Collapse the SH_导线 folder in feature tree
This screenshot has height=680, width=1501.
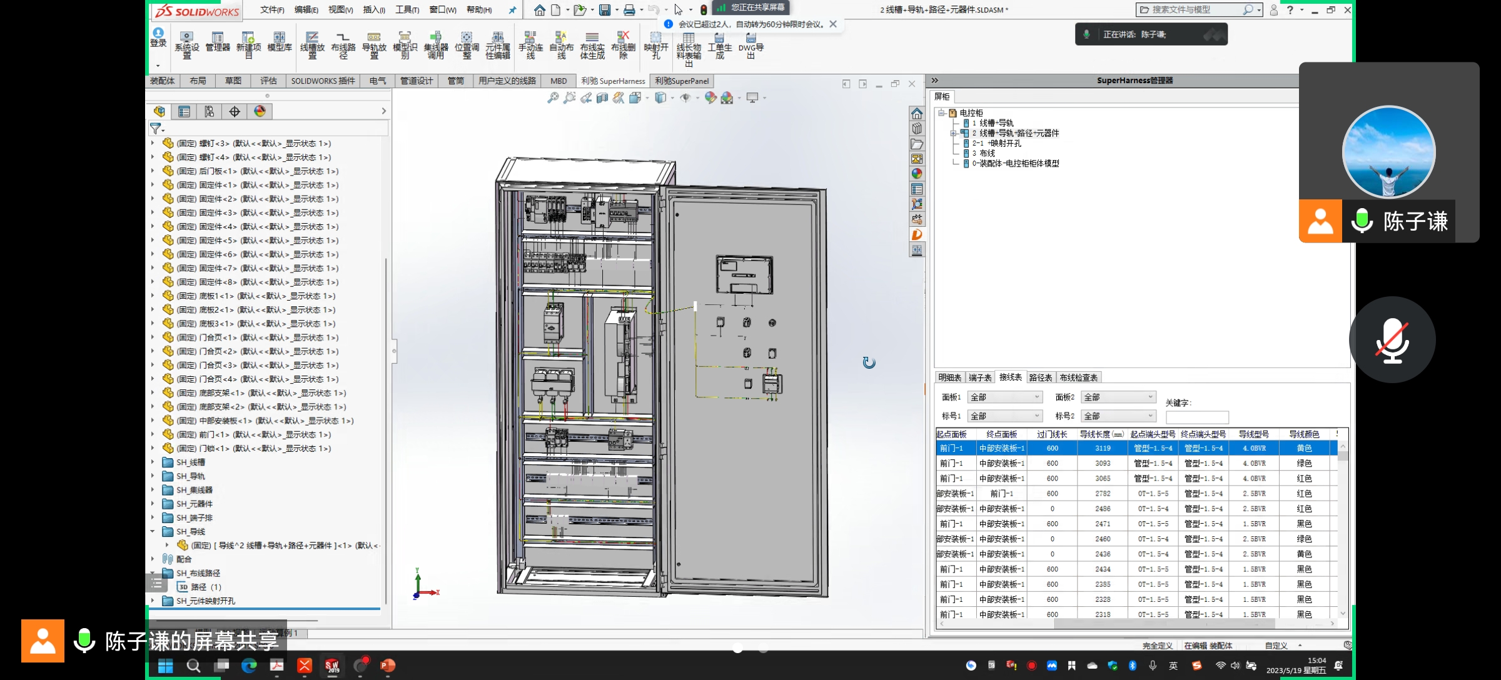[153, 531]
